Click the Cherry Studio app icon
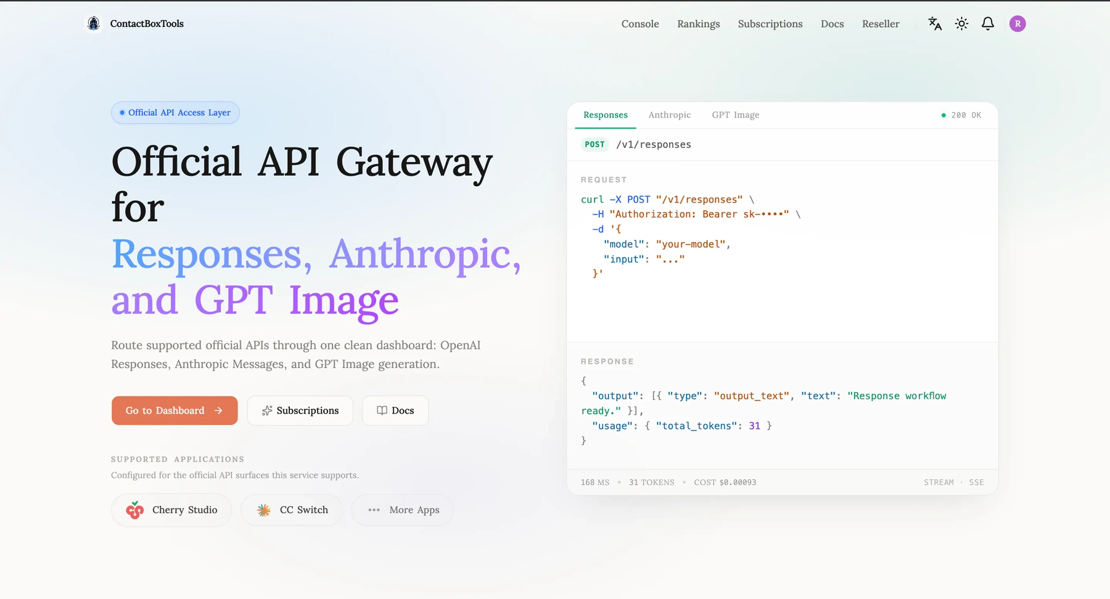Viewport: 1110px width, 599px height. coord(134,510)
